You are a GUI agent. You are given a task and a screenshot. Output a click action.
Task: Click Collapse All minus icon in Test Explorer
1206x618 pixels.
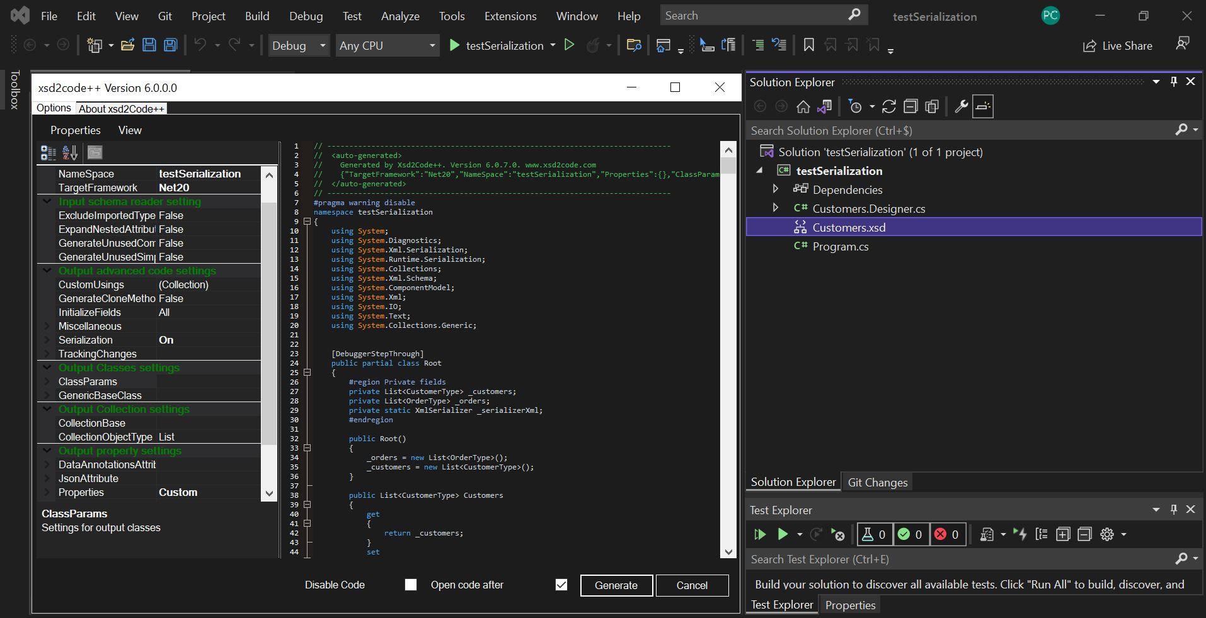tap(1084, 534)
